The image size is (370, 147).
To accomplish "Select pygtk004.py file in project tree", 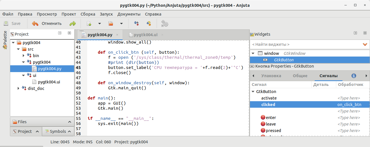I will [x=42, y=69].
